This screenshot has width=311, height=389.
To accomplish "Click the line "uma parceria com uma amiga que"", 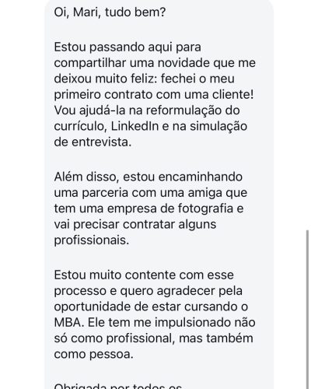I will 151,193.
